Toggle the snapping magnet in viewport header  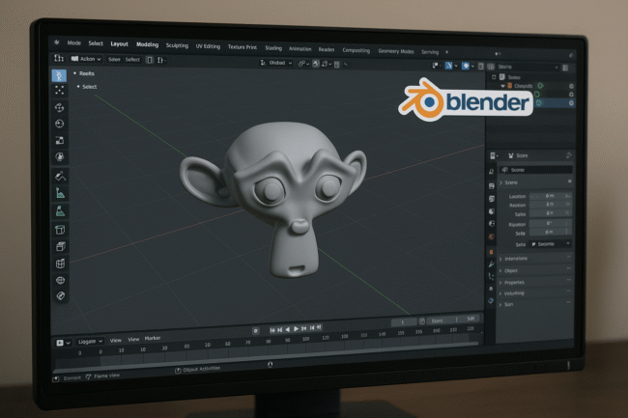tap(316, 64)
